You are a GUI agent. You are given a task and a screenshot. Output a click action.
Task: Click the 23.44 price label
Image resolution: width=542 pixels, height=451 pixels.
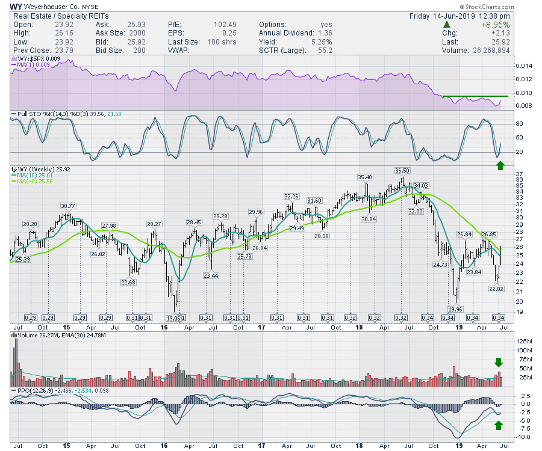(x=211, y=275)
